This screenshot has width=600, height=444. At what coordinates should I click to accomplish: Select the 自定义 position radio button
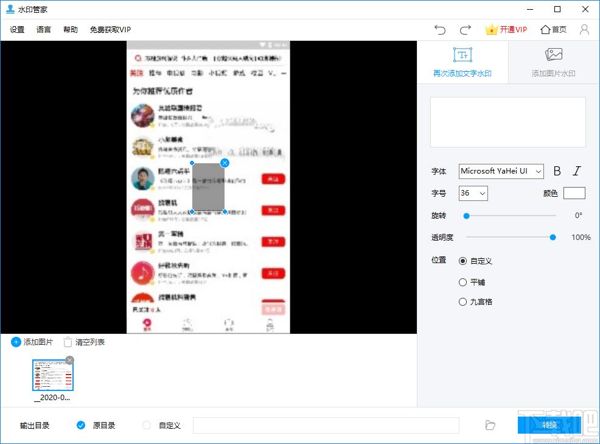pyautogui.click(x=462, y=261)
